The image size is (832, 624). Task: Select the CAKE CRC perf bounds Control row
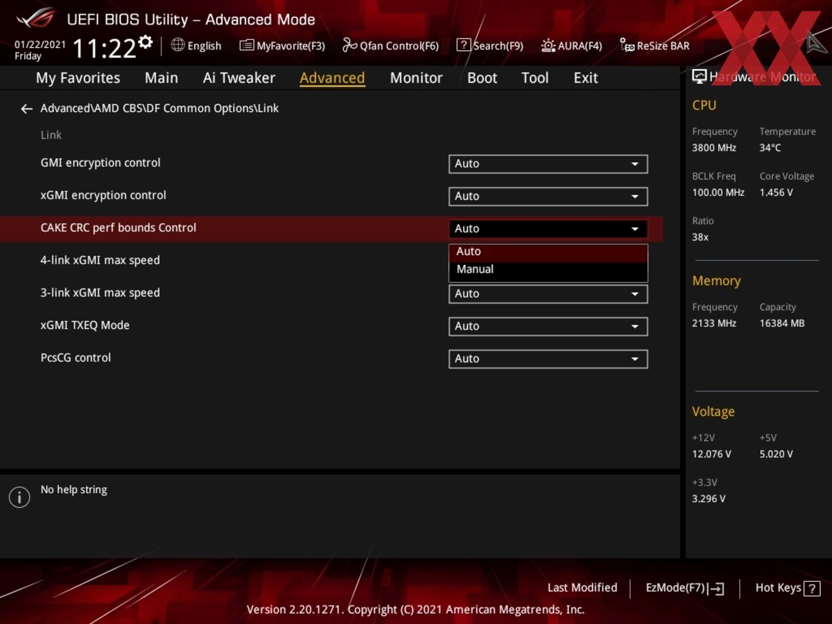331,229
